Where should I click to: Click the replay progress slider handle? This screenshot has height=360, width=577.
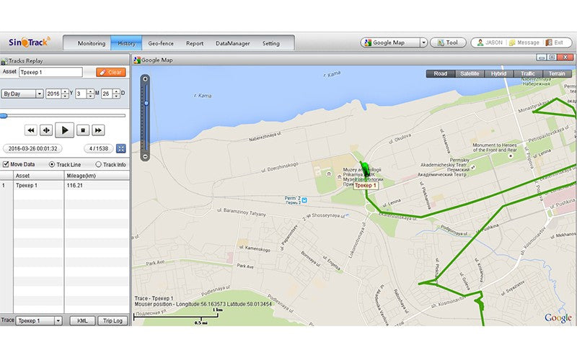(x=4, y=116)
